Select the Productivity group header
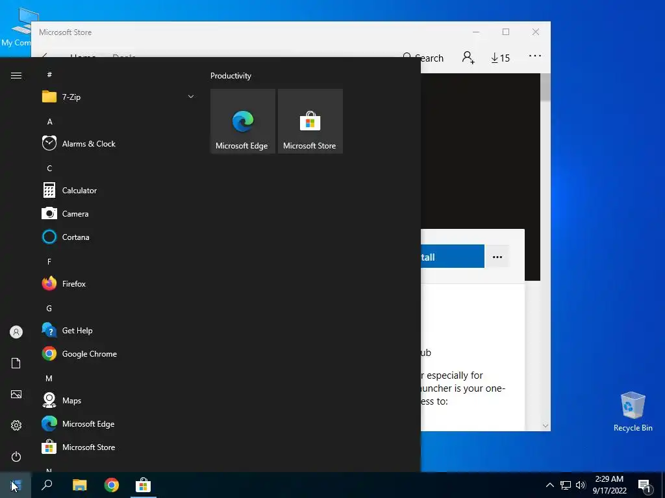The height and width of the screenshot is (498, 665). tap(231, 76)
